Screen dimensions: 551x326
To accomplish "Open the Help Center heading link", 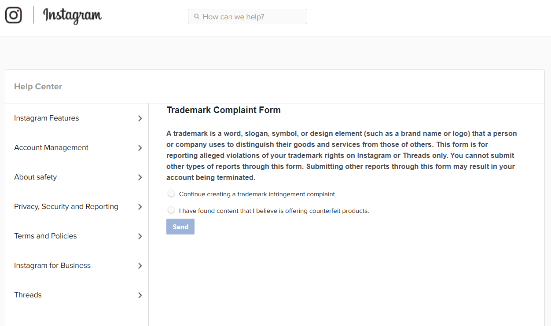I will point(38,87).
